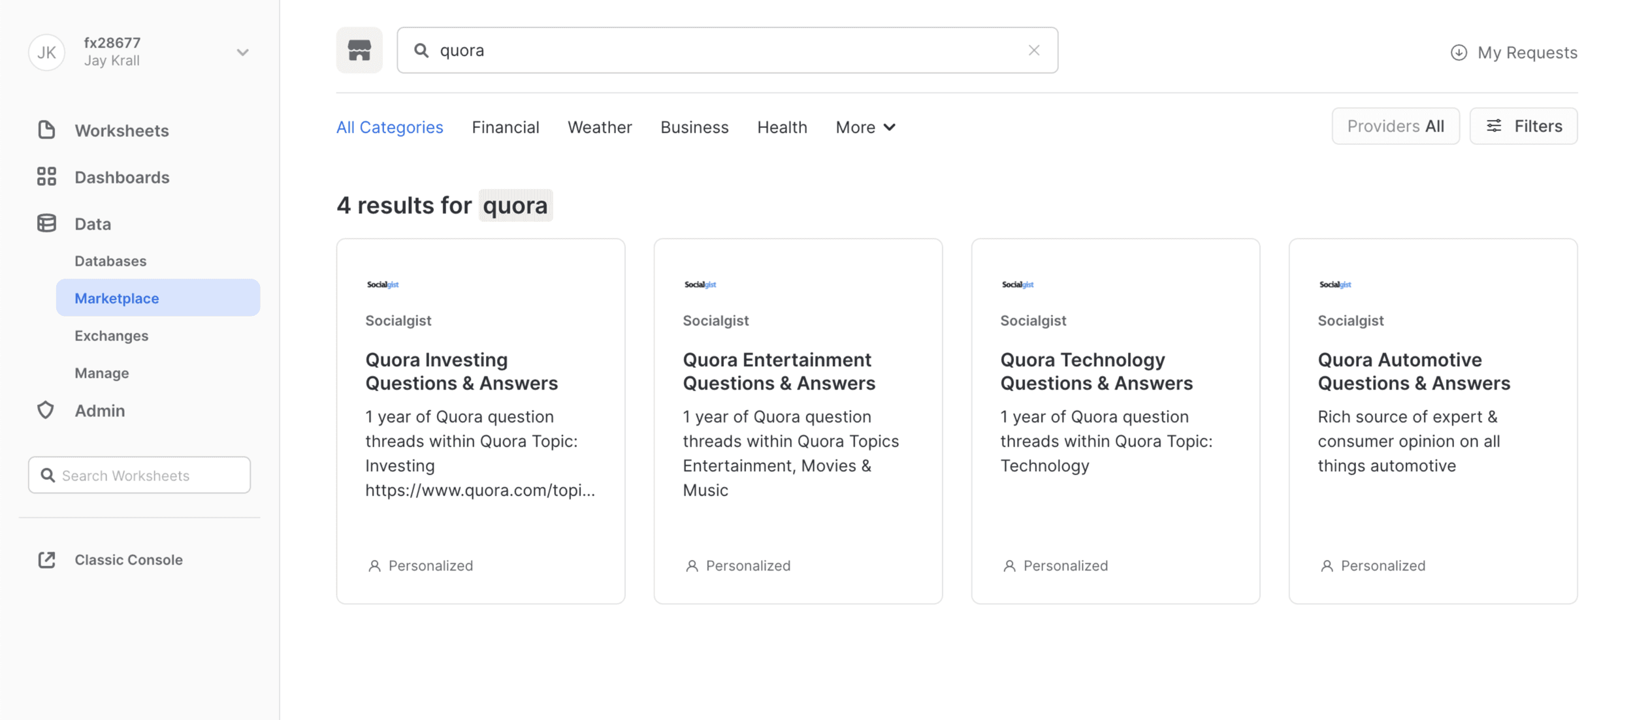Click the Admin shield icon
Viewport: 1633px width, 720px height.
point(46,410)
